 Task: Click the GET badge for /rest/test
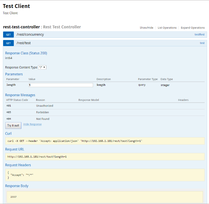pyautogui.click(x=9, y=43)
